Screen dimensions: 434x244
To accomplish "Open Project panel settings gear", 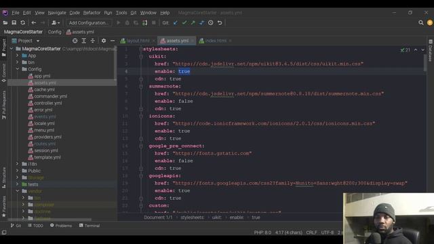I will point(104,41).
